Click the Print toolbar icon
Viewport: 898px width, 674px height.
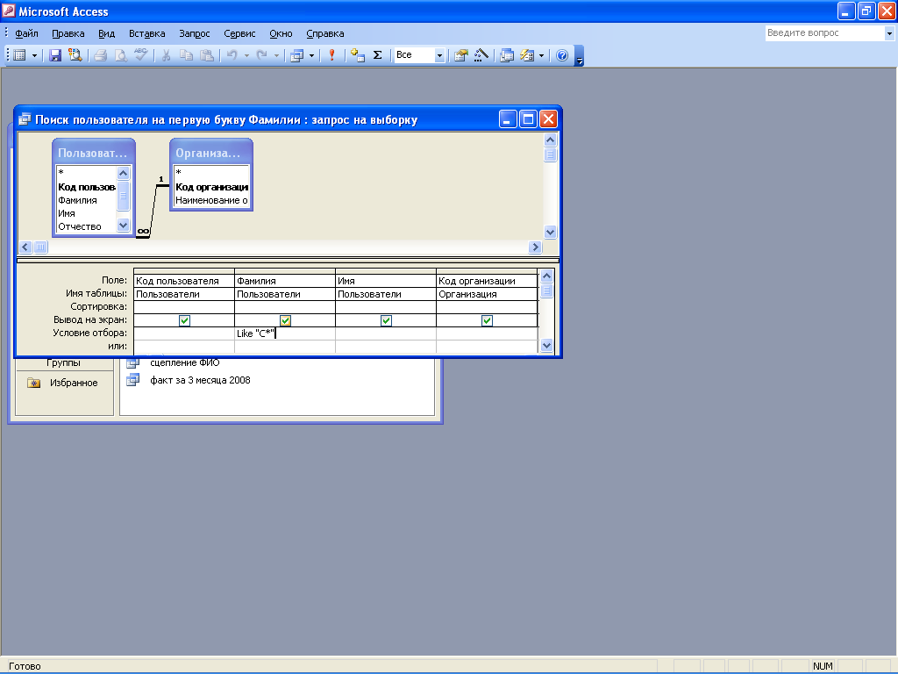[101, 55]
